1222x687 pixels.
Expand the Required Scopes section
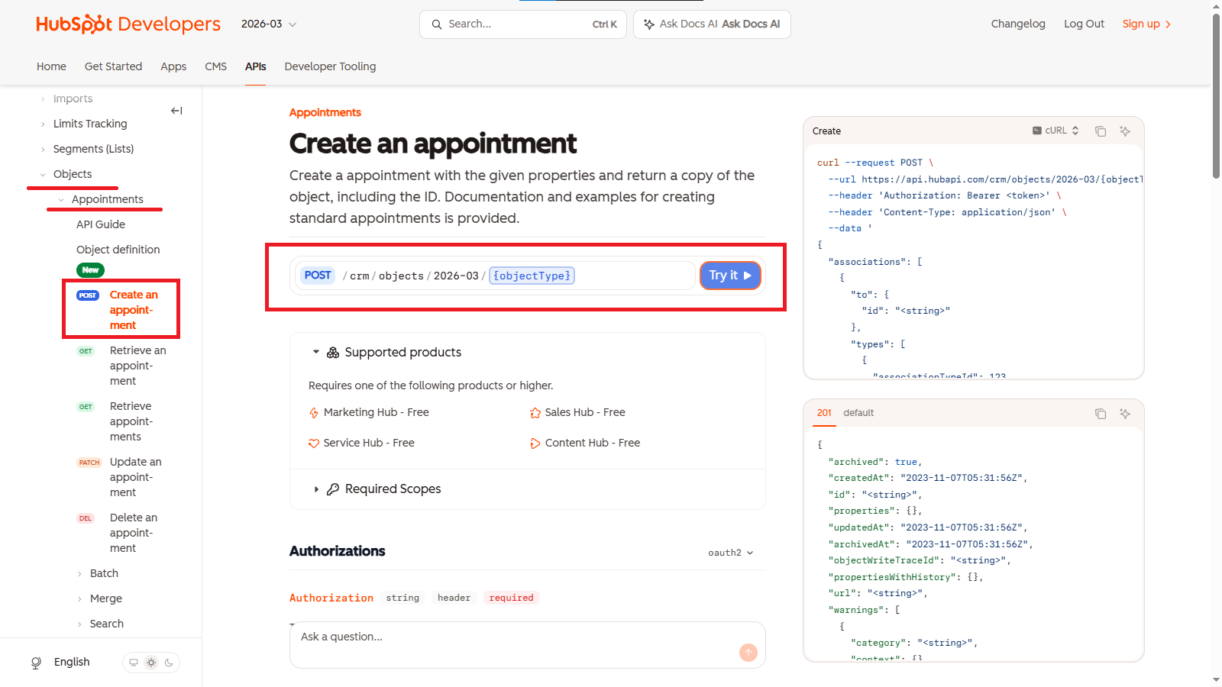tap(316, 489)
